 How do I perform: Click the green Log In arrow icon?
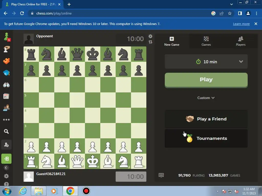(6, 159)
